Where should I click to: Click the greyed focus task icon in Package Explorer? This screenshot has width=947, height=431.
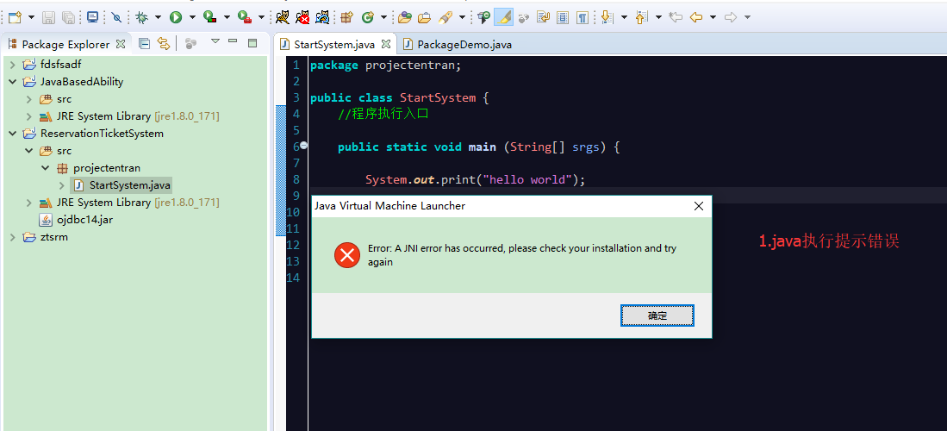pos(191,43)
